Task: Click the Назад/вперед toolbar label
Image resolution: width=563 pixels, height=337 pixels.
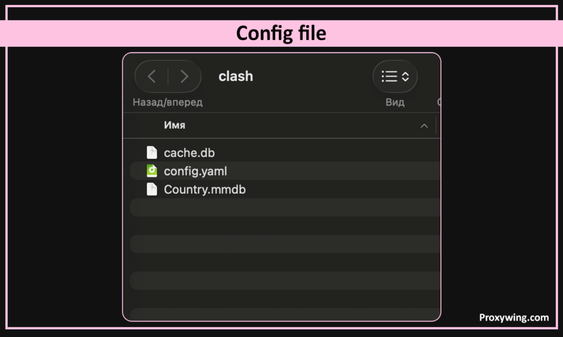Action: pos(168,102)
